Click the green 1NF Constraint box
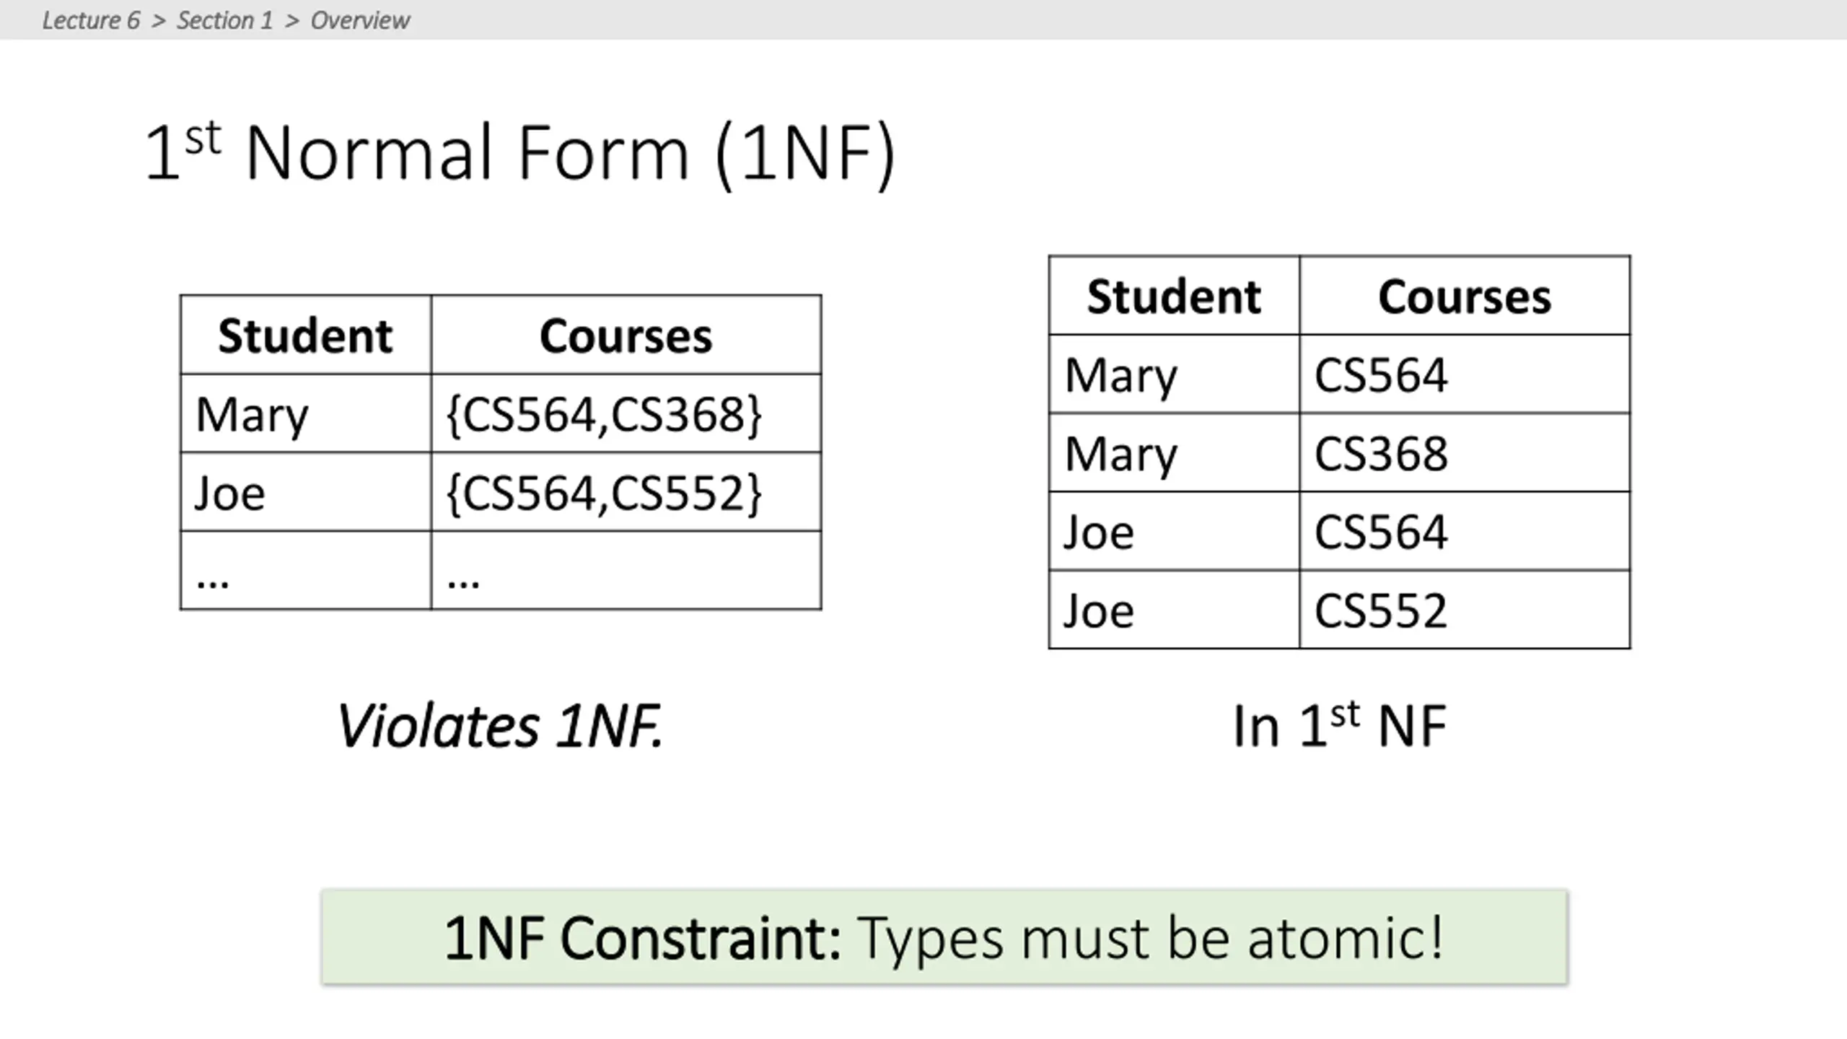This screenshot has width=1847, height=1039. tap(944, 937)
